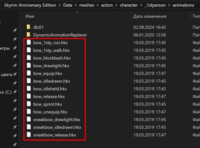Open цвета quick access item
This screenshot has height=148, width=200.
tap(6, 74)
